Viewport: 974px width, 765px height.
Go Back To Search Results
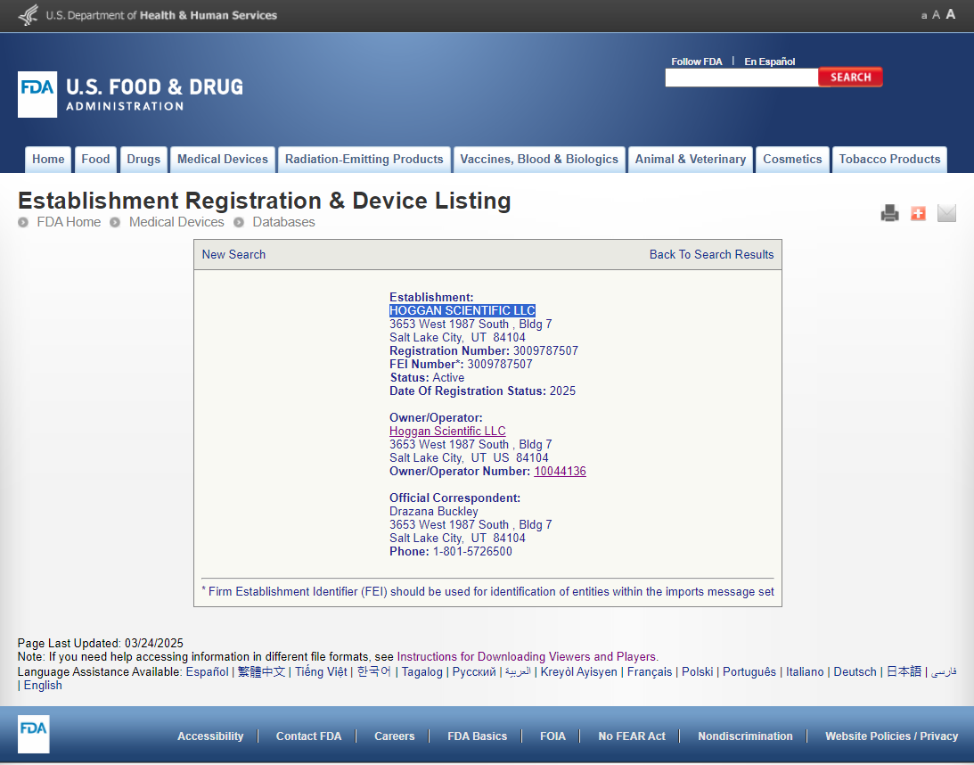pos(711,254)
